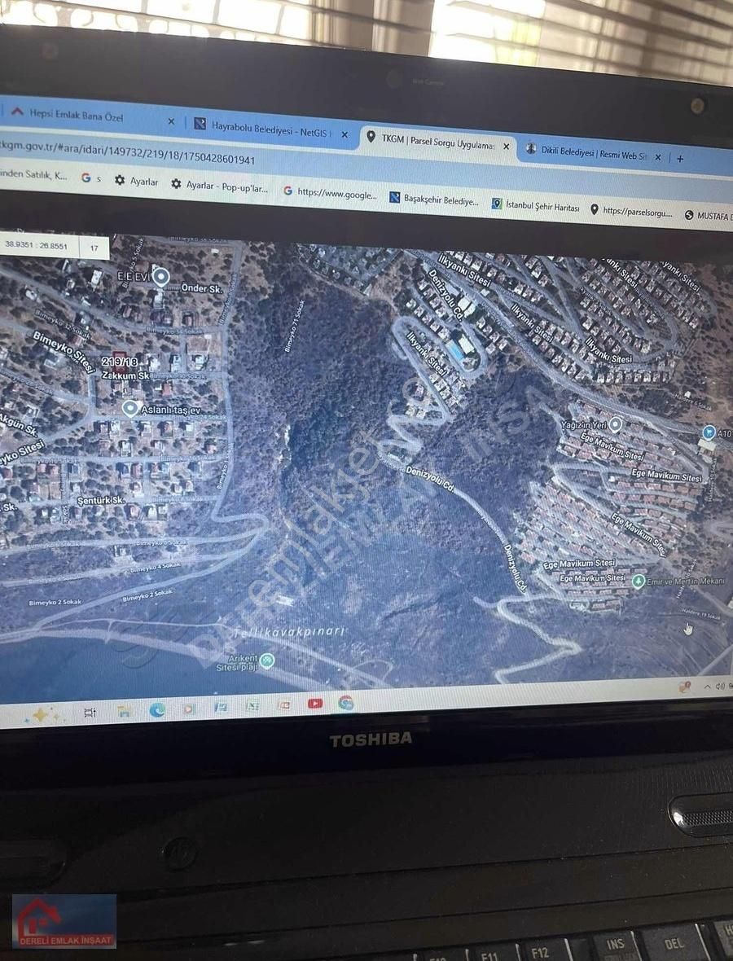Open the Ayarlar - Pop-up'lar bookmark
733x961 pixels.
219,186
